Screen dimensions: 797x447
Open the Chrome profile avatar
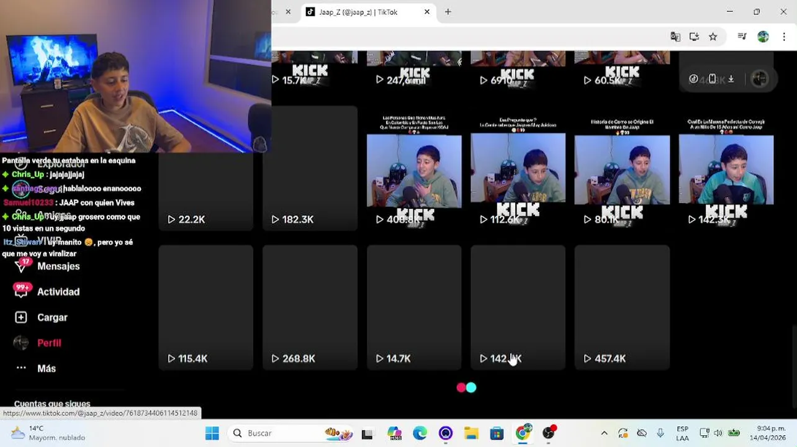pyautogui.click(x=763, y=37)
